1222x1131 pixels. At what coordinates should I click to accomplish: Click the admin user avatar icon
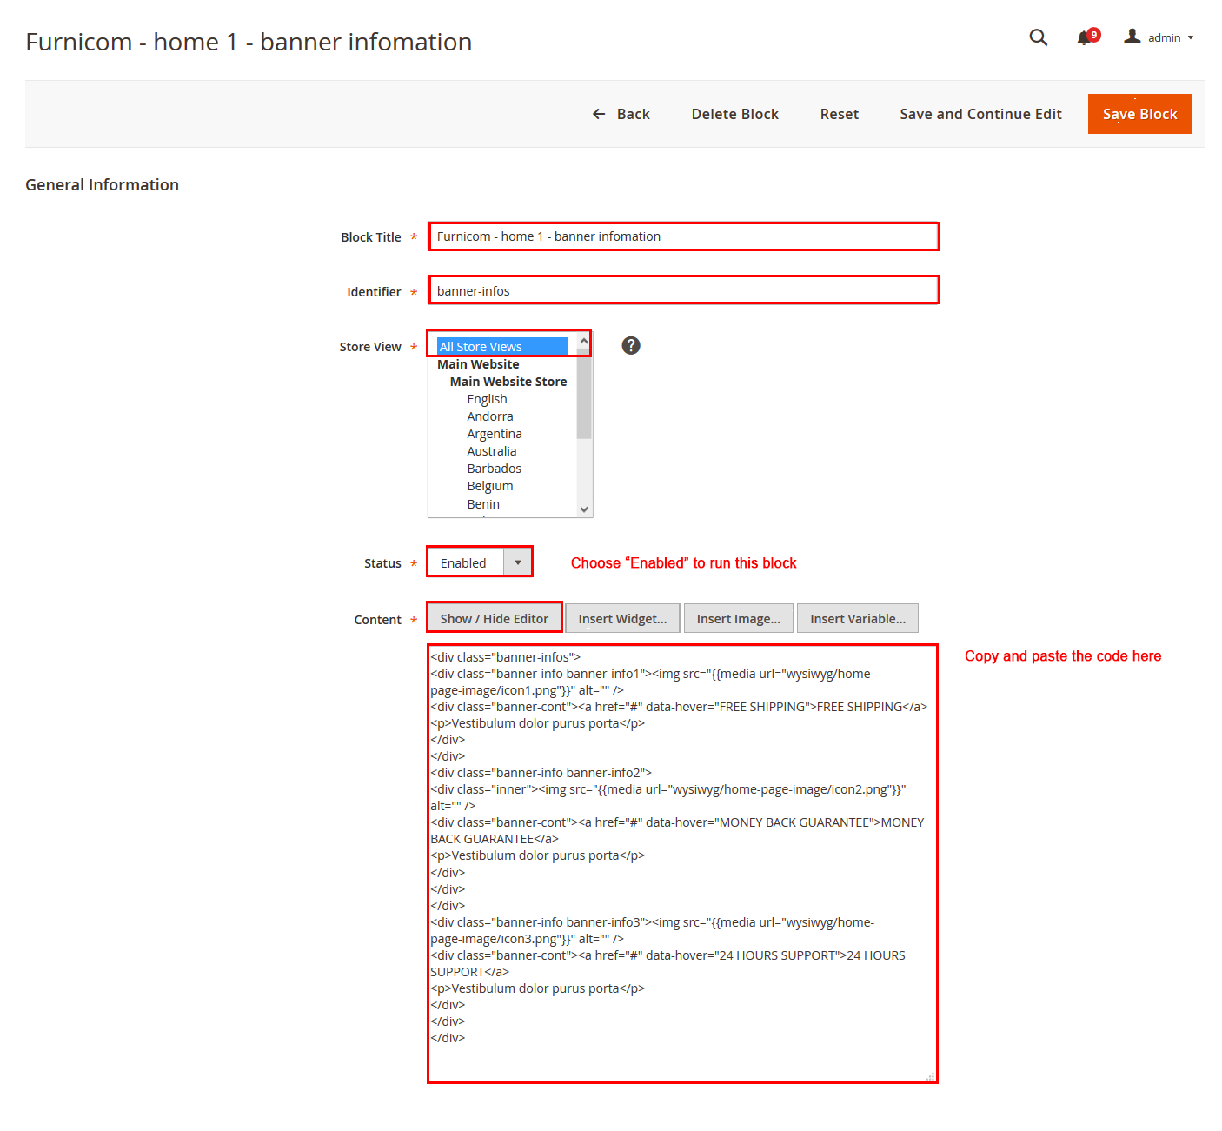(1132, 37)
